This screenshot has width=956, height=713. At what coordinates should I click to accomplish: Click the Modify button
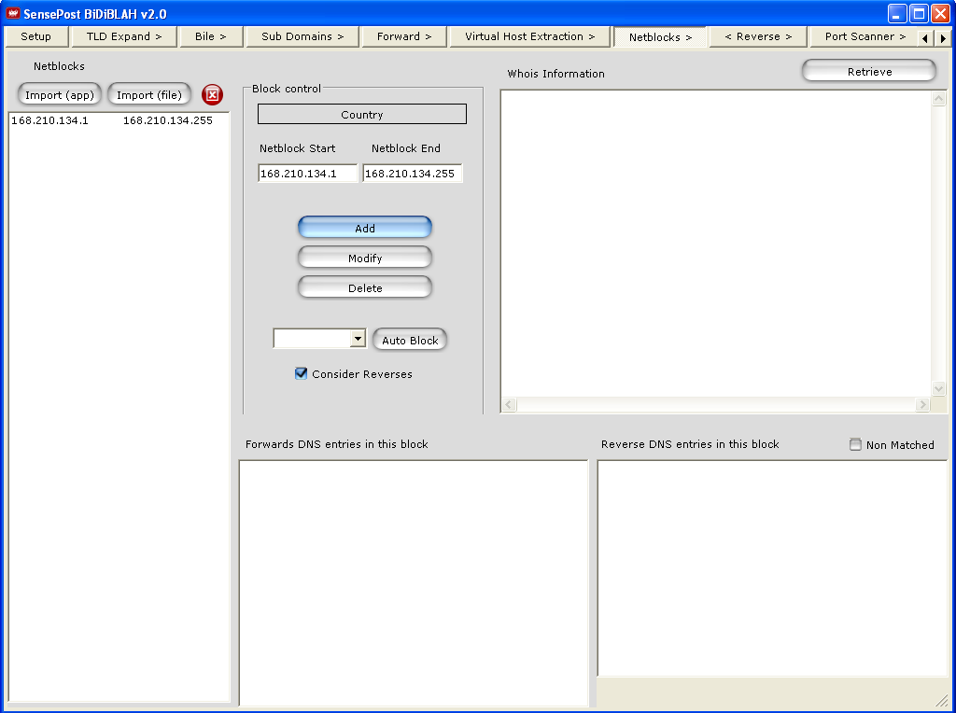[365, 259]
